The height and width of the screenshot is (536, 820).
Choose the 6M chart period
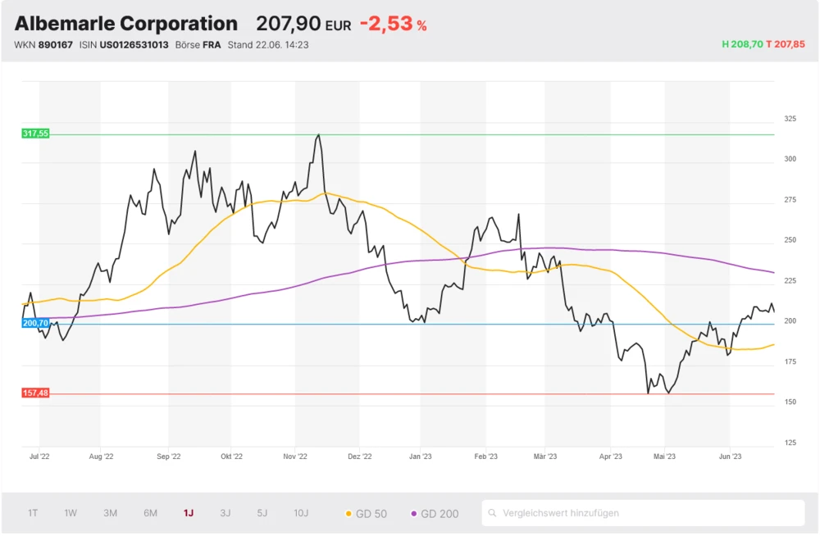pyautogui.click(x=151, y=513)
